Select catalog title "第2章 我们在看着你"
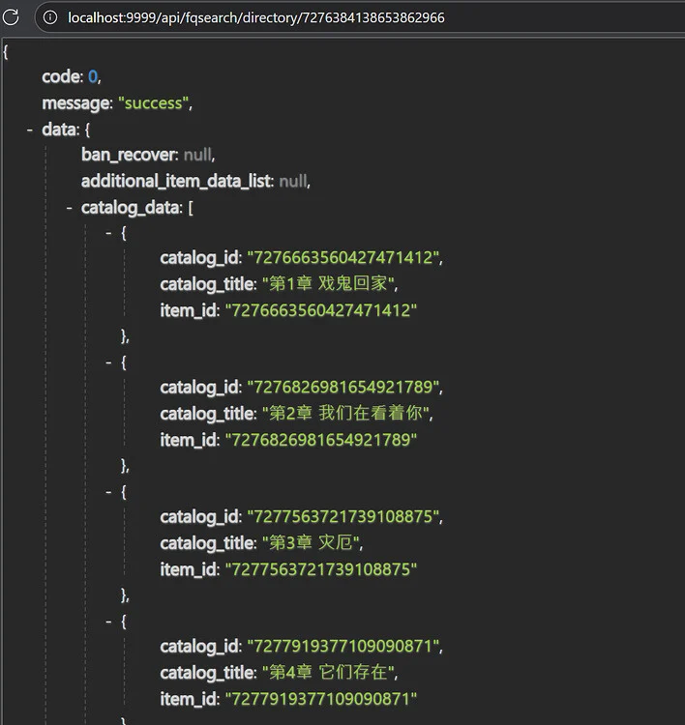Screen dimensions: 685x725 click(348, 414)
